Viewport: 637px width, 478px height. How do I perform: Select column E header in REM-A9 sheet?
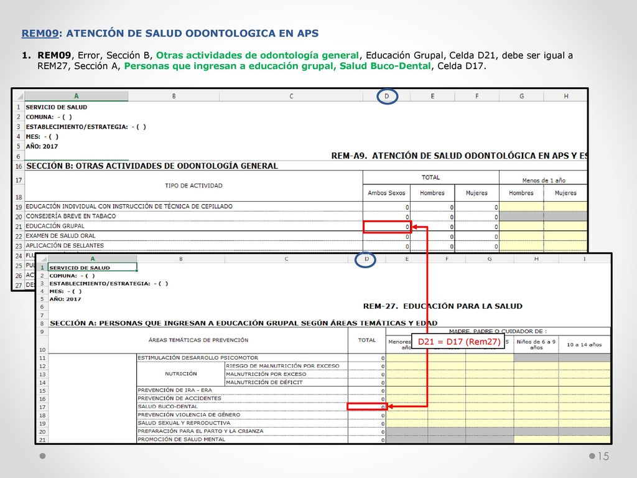coord(432,96)
